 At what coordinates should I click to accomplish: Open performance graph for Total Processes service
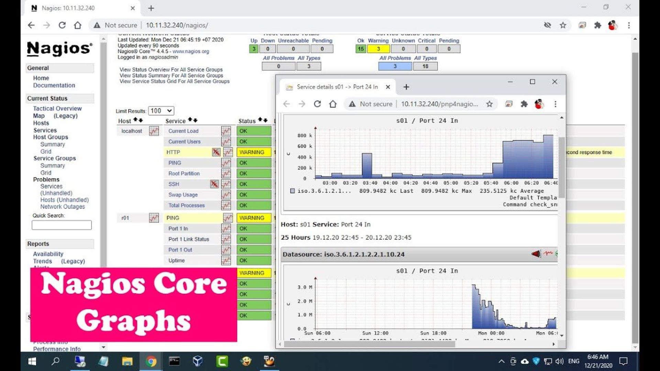(226, 205)
